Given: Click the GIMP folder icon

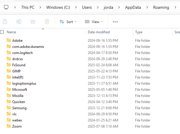Looking at the screenshot, I should pyautogui.click(x=8, y=71).
